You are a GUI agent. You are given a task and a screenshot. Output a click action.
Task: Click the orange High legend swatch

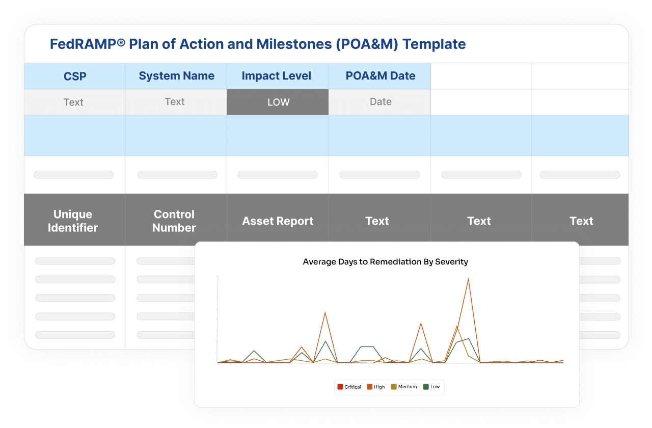(369, 387)
